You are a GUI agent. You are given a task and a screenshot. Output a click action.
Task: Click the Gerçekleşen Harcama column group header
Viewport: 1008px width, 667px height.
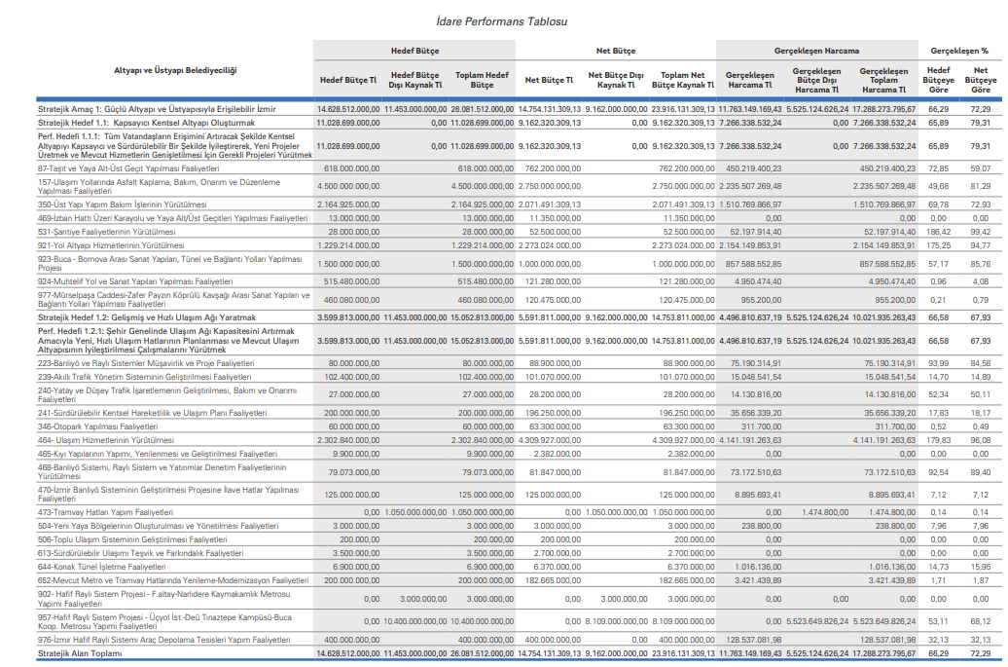pos(816,50)
